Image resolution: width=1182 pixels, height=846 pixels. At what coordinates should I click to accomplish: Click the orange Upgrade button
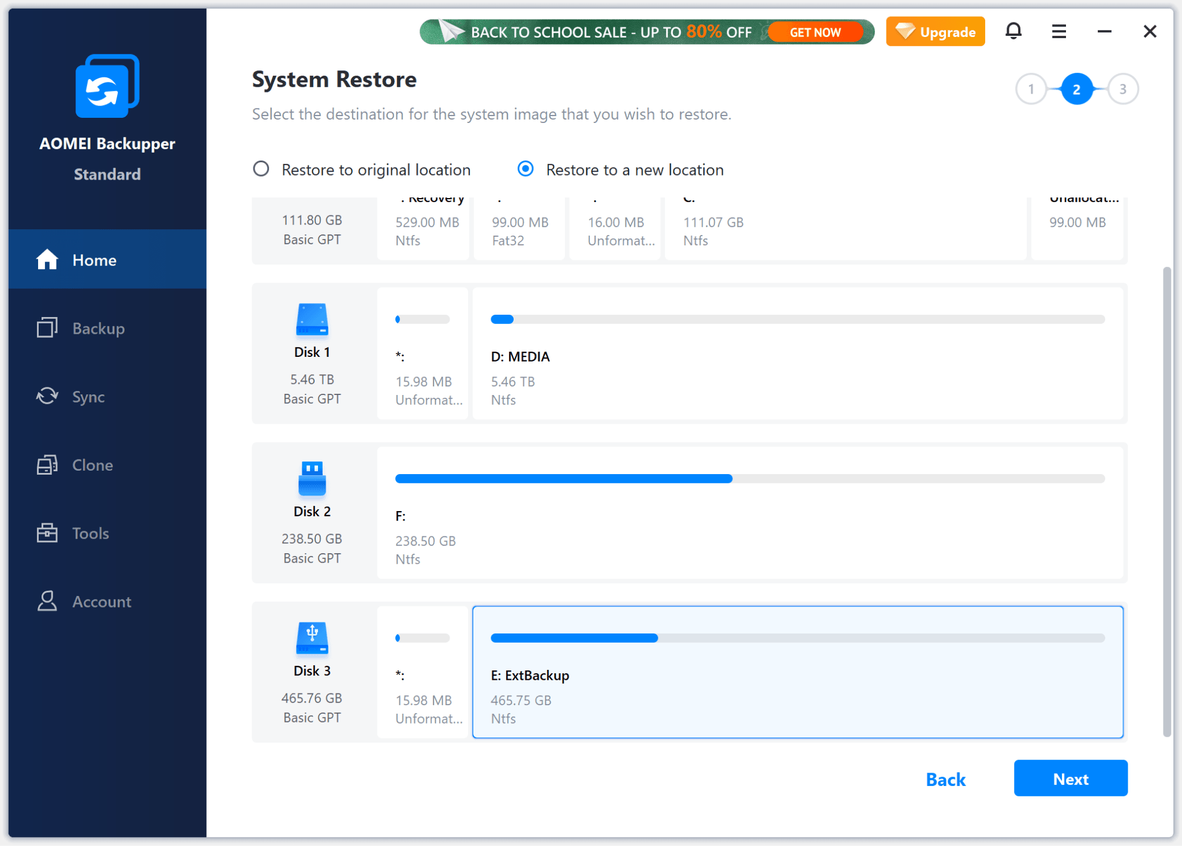936,31
